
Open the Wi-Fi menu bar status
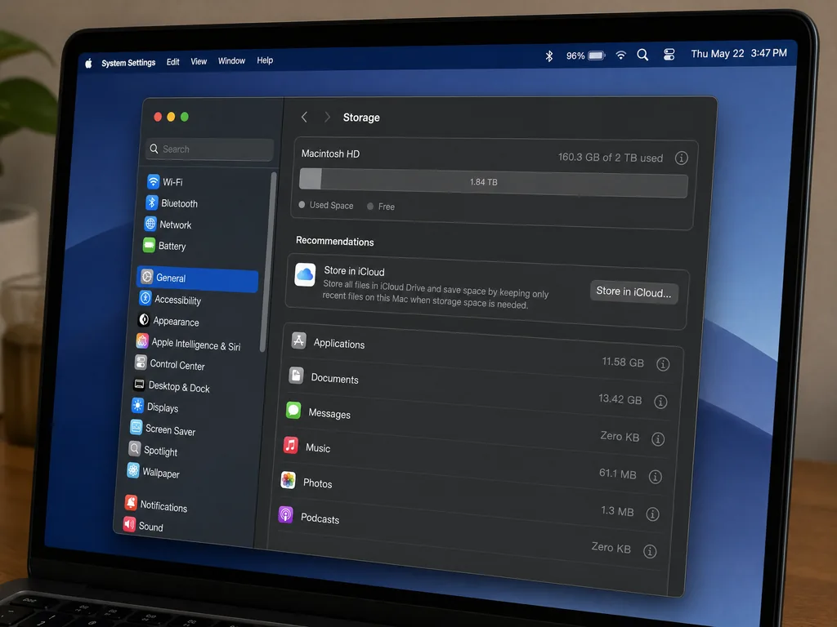tap(621, 55)
